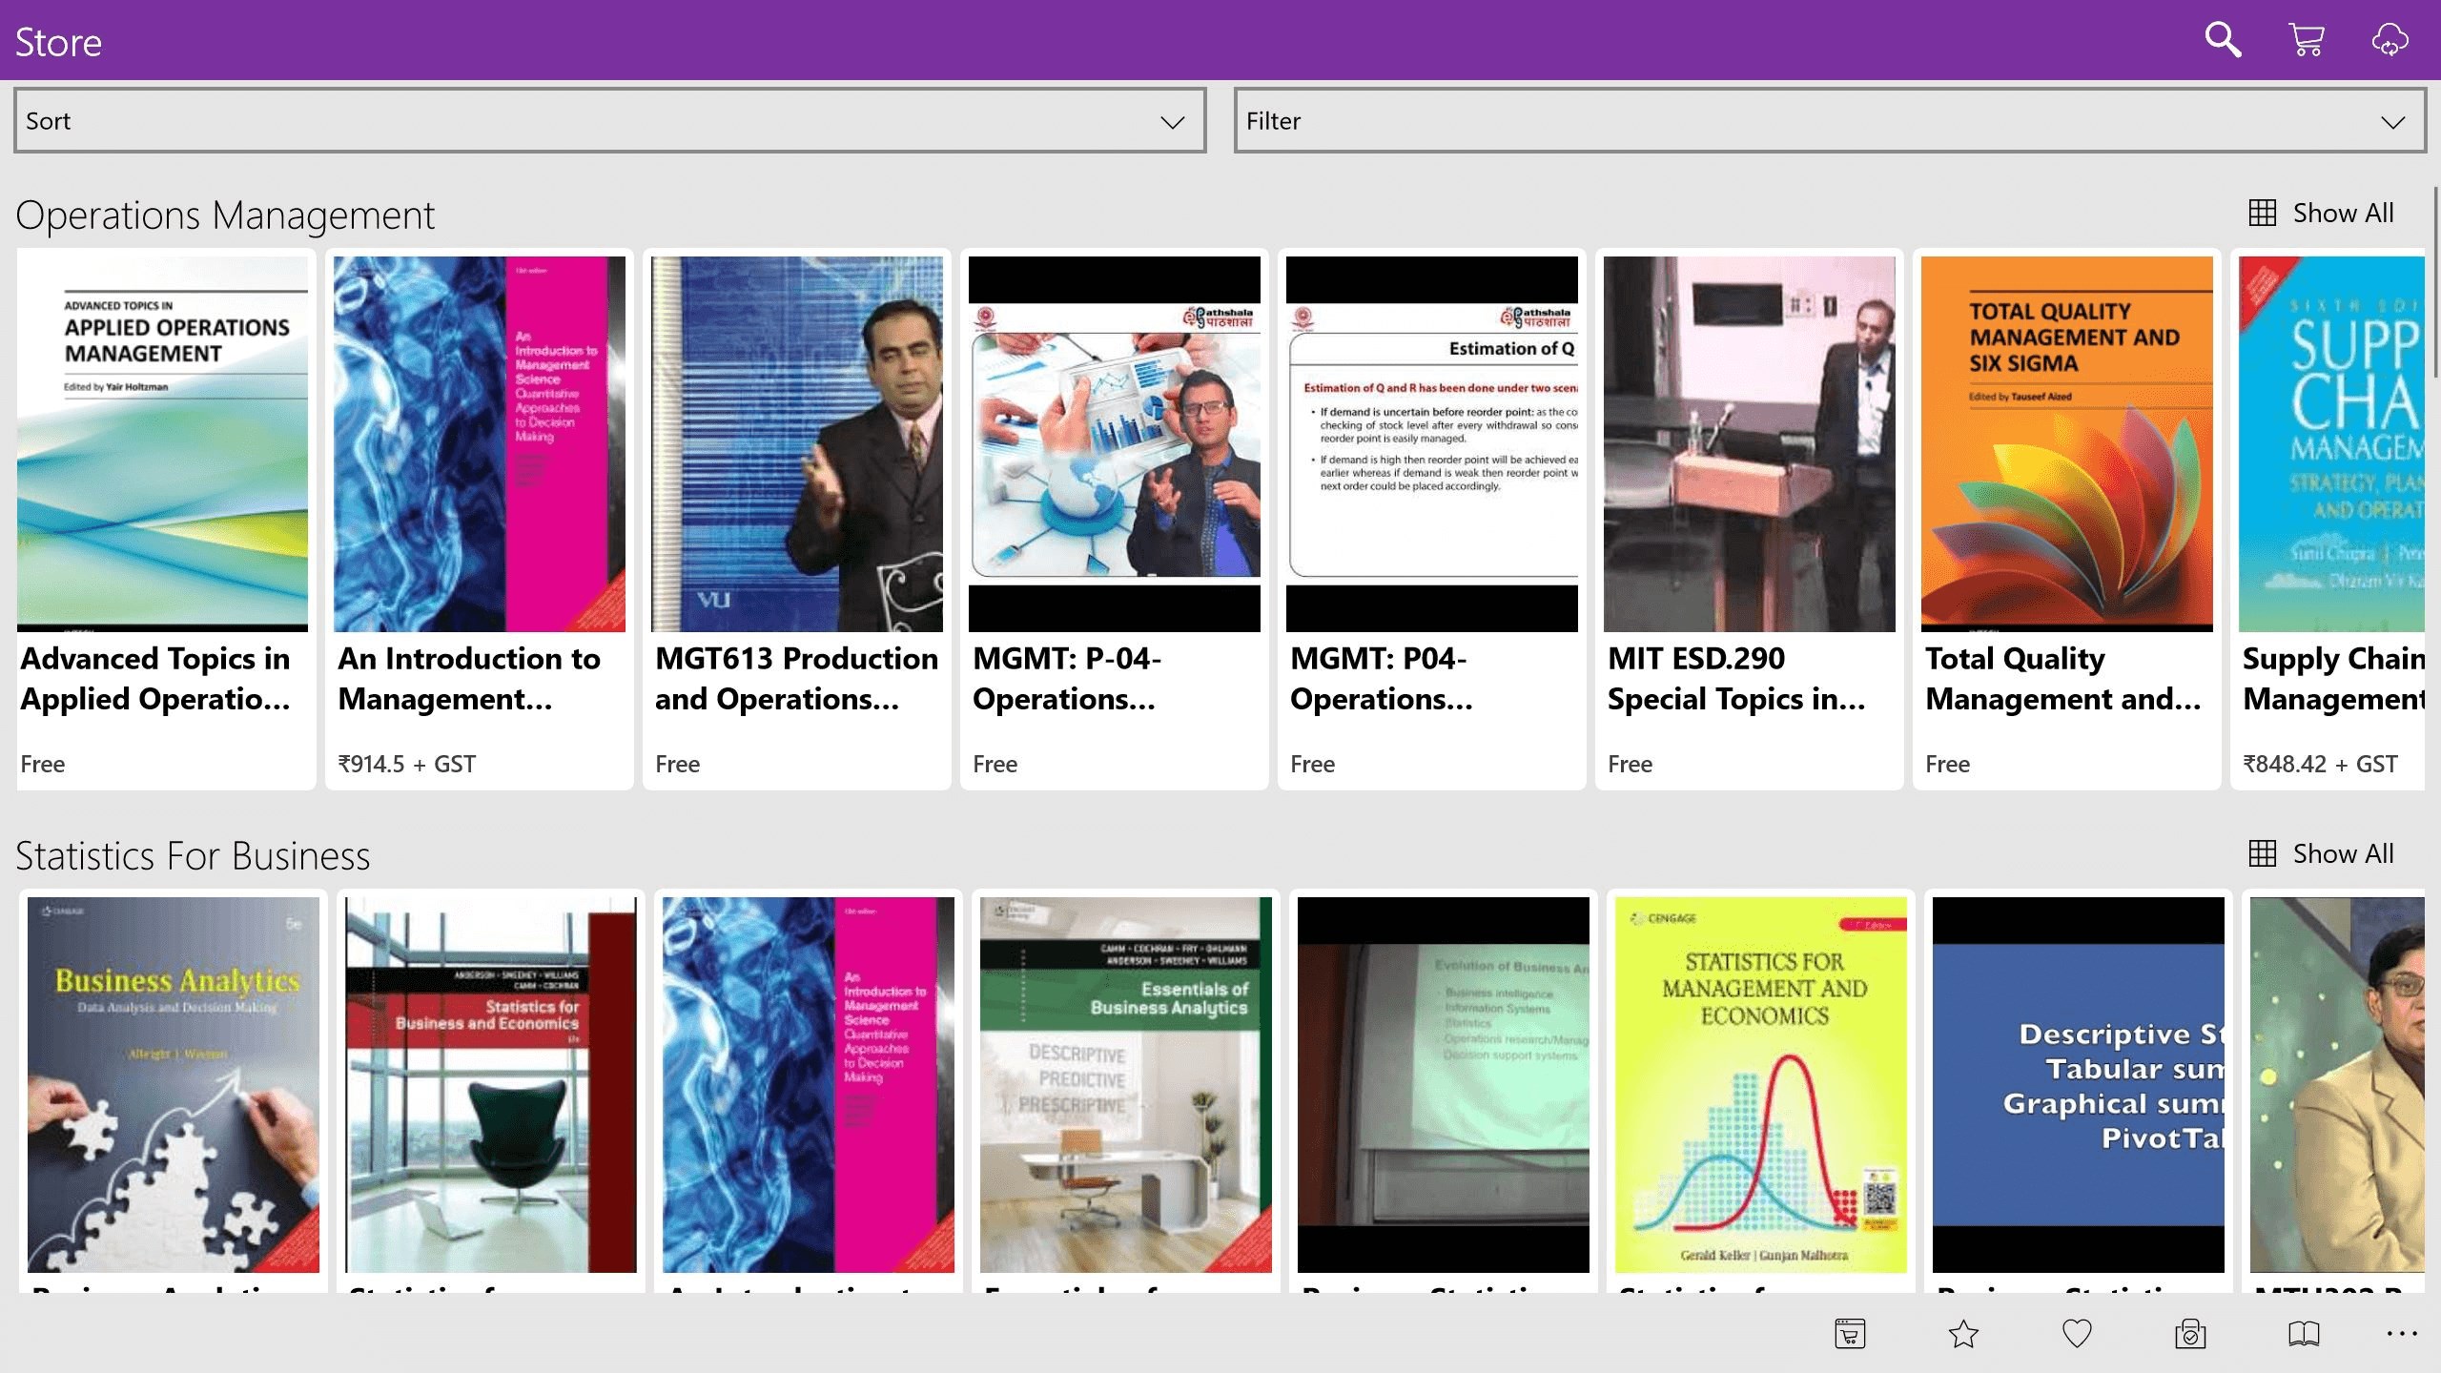Open the search magnifier icon
Viewport: 2441px width, 1373px height.
point(2223,40)
